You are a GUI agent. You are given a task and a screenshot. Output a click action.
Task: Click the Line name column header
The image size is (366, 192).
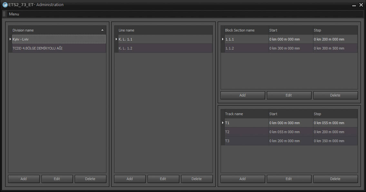point(163,30)
